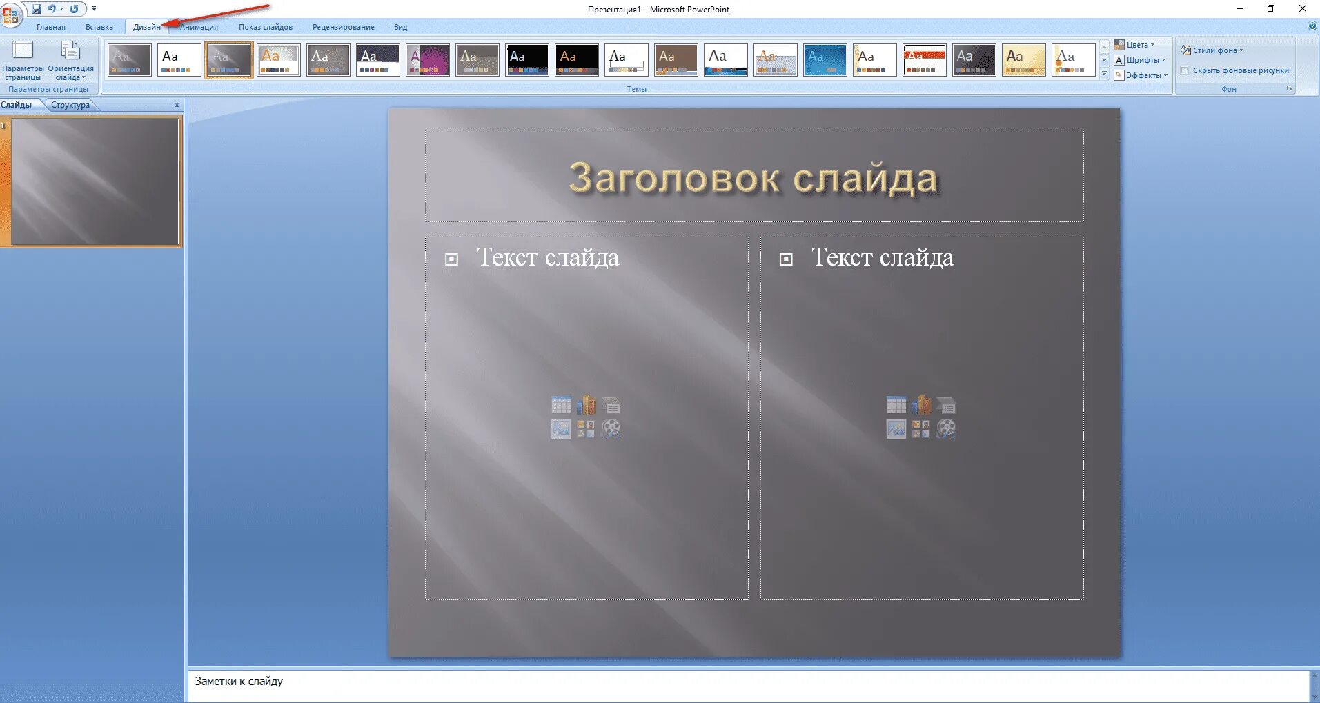Screen dimensions: 1320x703
Task: Expand the Стили фона dropdown arrow
Action: [1241, 50]
